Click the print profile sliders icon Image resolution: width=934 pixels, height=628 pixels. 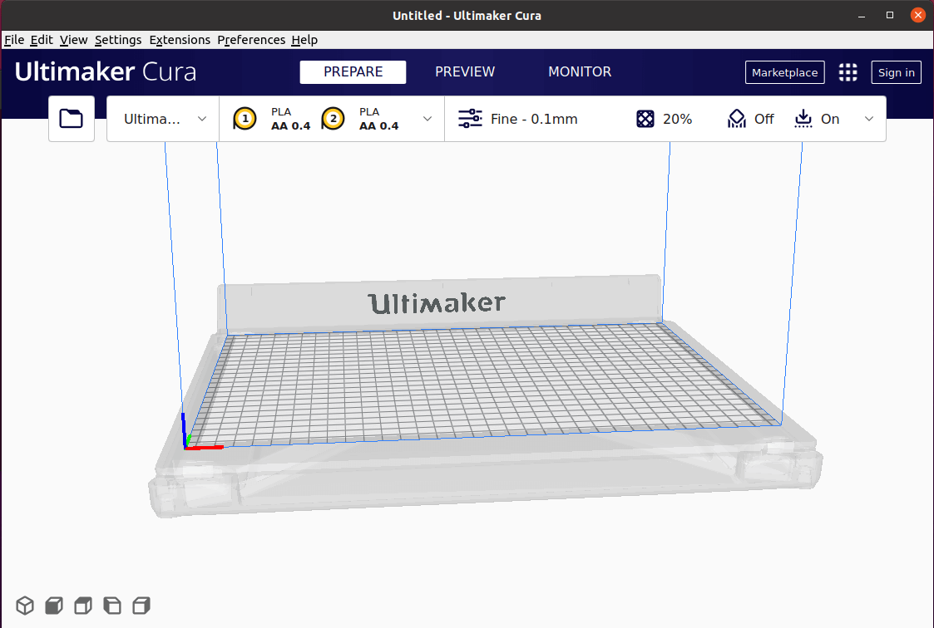[x=470, y=118]
